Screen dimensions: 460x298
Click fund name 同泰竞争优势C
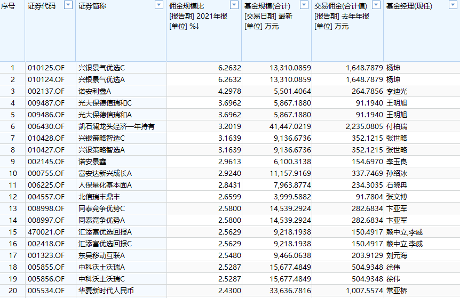click(101, 208)
